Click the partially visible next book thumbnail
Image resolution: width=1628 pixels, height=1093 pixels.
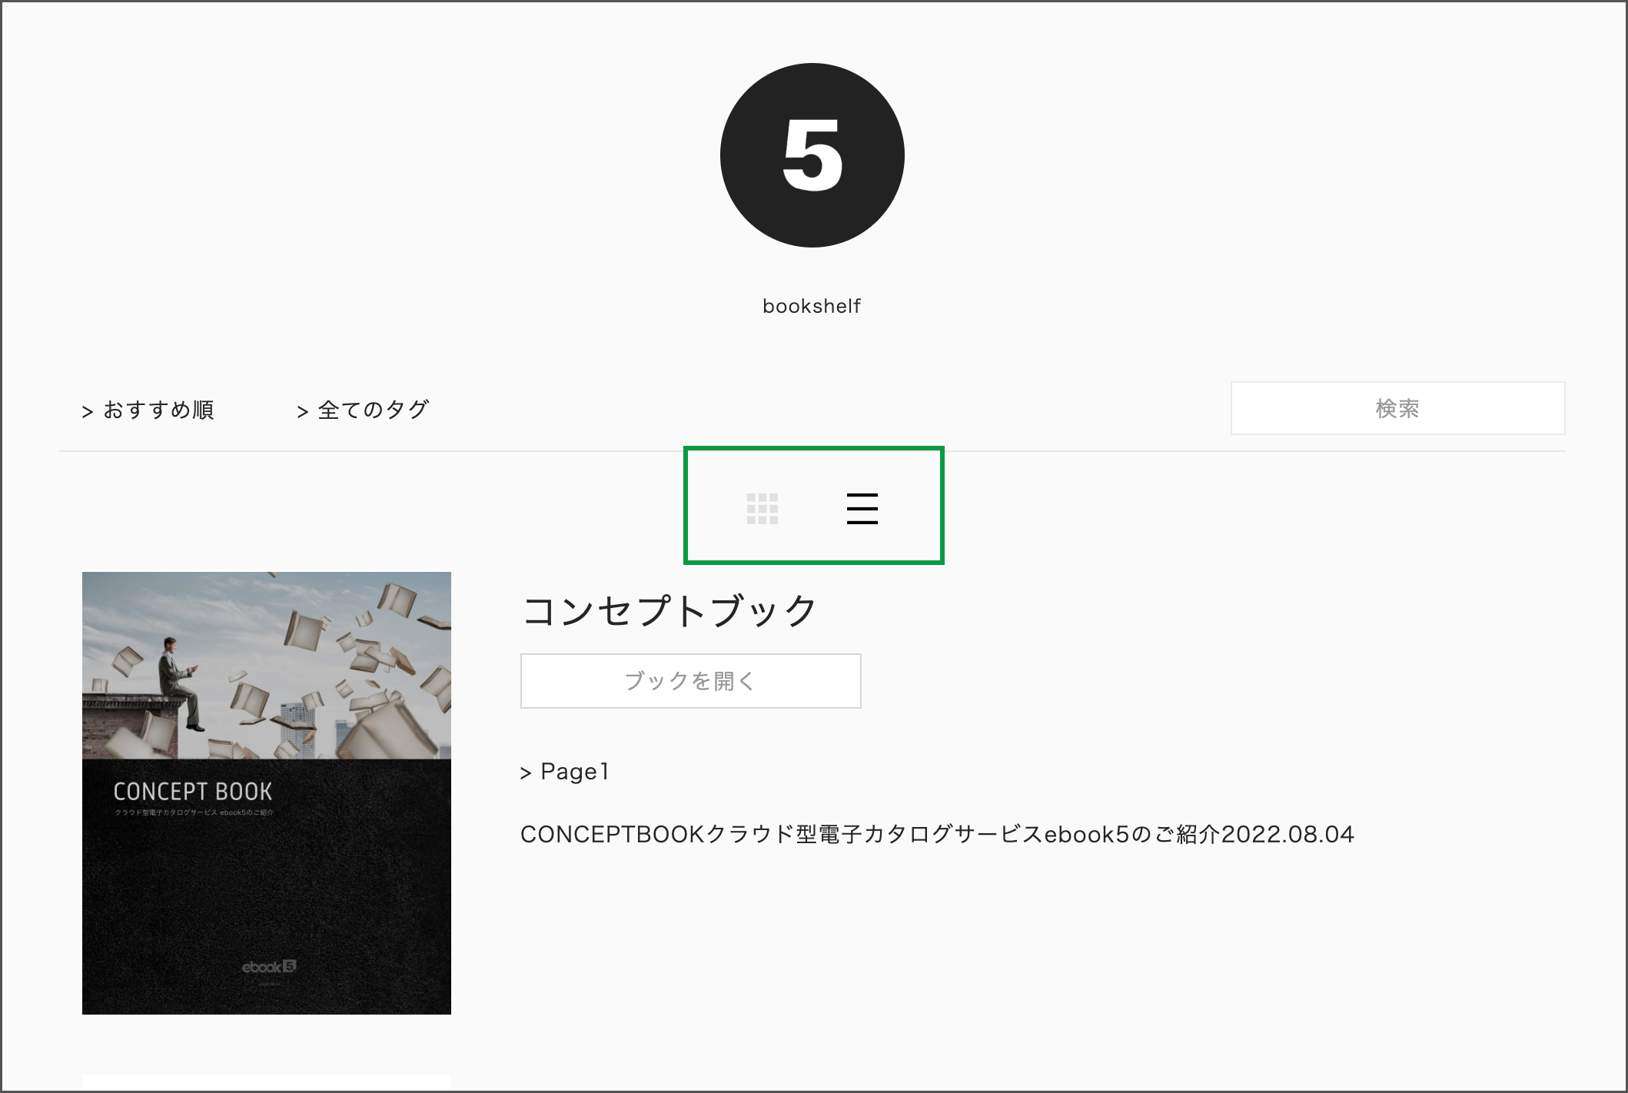pyautogui.click(x=267, y=1083)
